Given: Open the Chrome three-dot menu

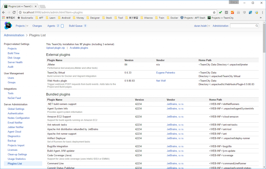Looking at the screenshot, I should pyautogui.click(x=262, y=12).
